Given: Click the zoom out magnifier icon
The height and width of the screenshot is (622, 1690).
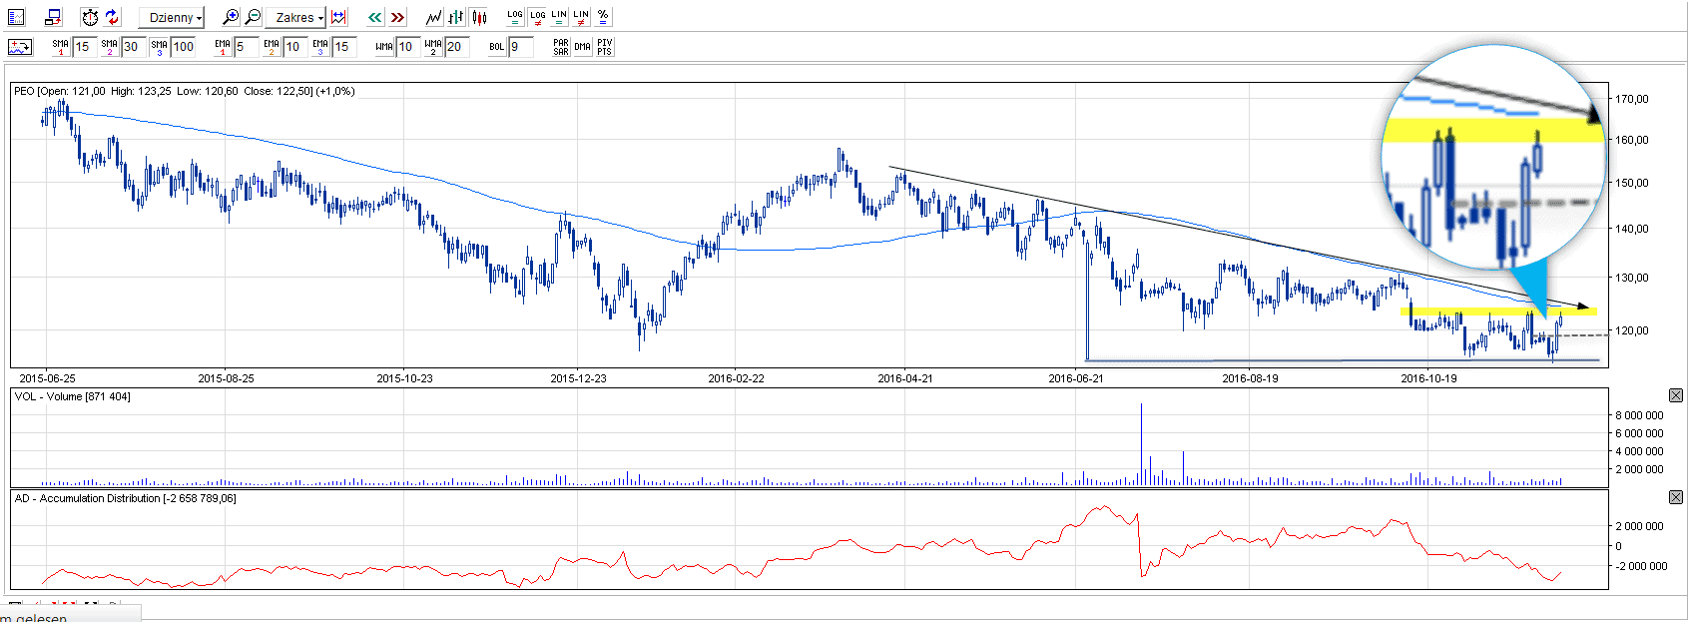Looking at the screenshot, I should [253, 17].
